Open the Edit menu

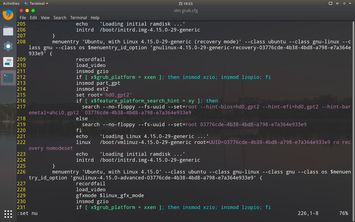[x=33, y=17]
